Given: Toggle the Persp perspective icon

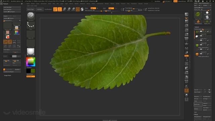Looking at the screenshot, I should point(186,39).
